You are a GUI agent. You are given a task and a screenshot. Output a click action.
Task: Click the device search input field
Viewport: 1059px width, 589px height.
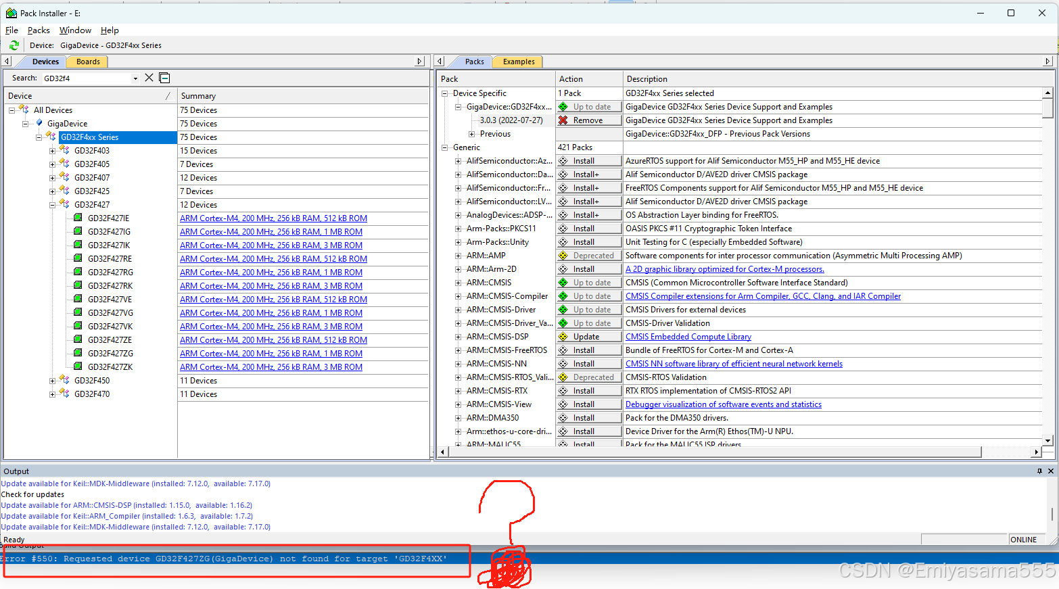(x=86, y=78)
